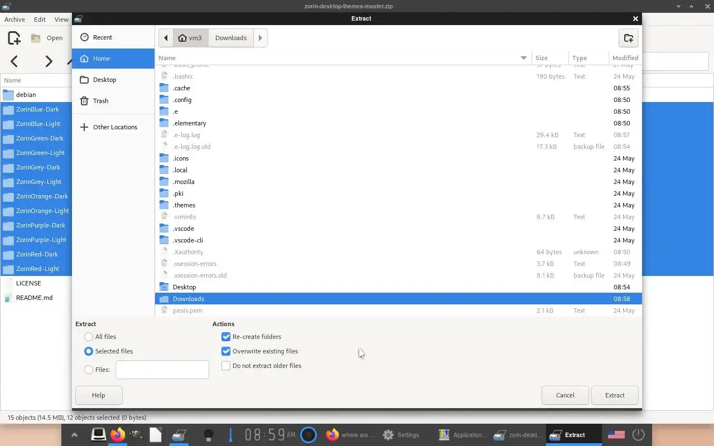
Task: Click the back arrow in archive manager window
Action: 15,61
